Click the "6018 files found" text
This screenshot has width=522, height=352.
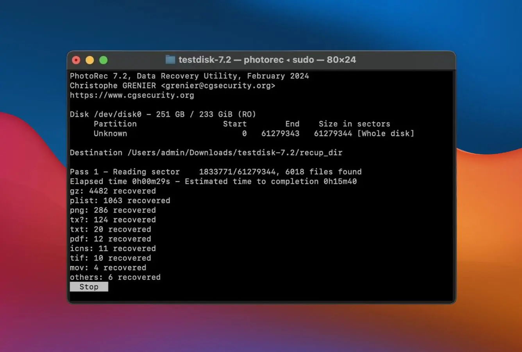[324, 172]
